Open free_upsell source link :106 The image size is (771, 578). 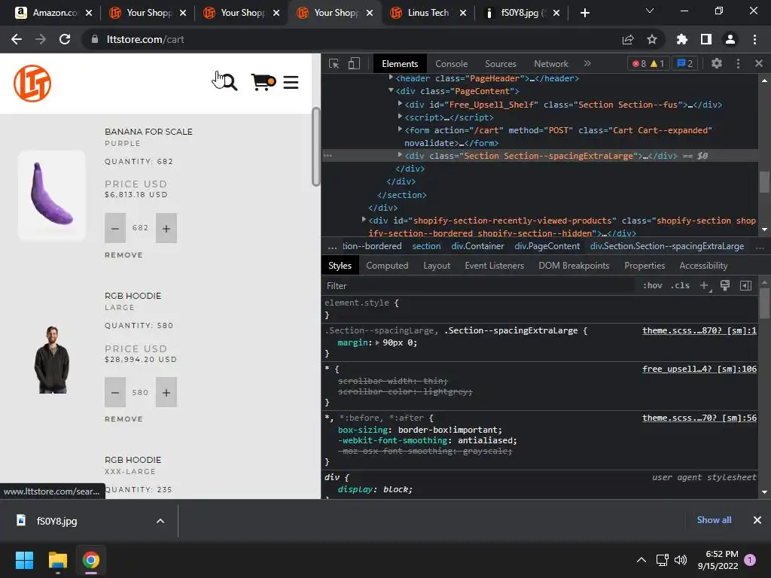[699, 369]
